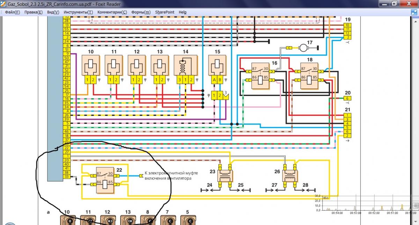Click the Windows Start orb
The image size is (419, 225).
pos(10,223)
